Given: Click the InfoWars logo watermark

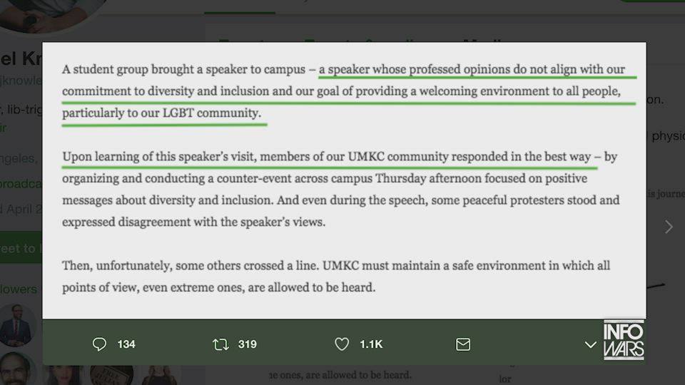Looking at the screenshot, I should click(x=624, y=340).
